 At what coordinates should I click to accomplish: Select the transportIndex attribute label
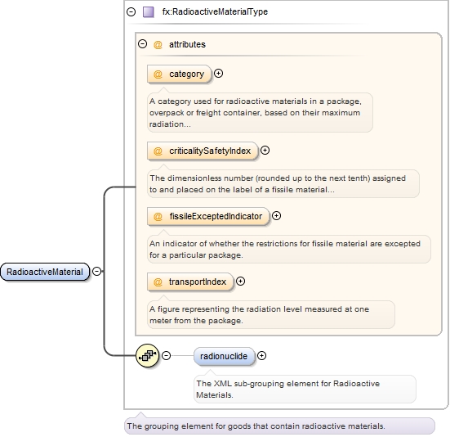(198, 282)
